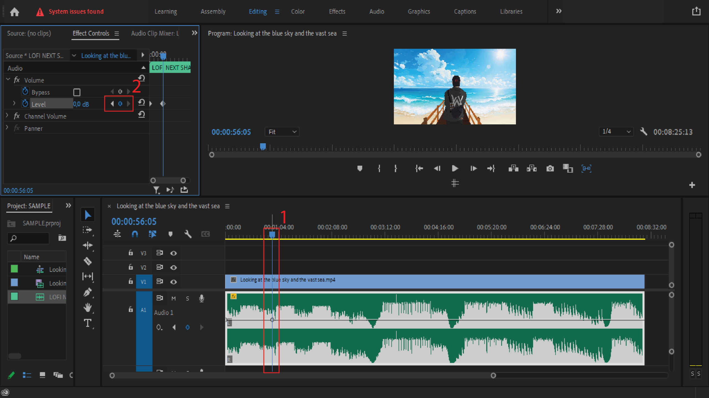Open the Fit zoom level dropdown

pyautogui.click(x=282, y=132)
